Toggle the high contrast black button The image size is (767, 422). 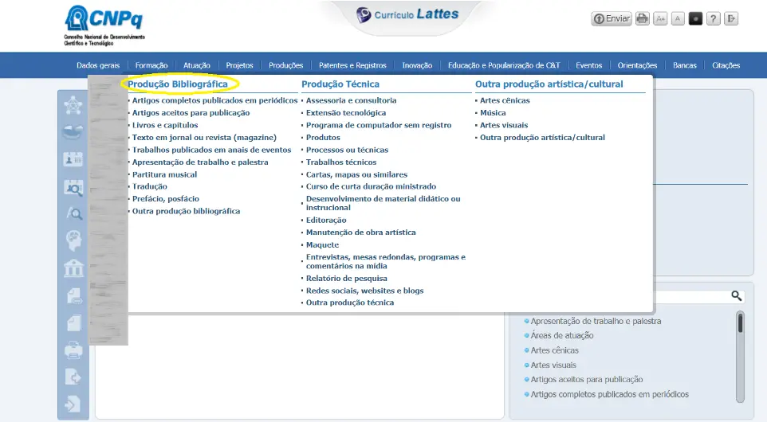click(695, 19)
